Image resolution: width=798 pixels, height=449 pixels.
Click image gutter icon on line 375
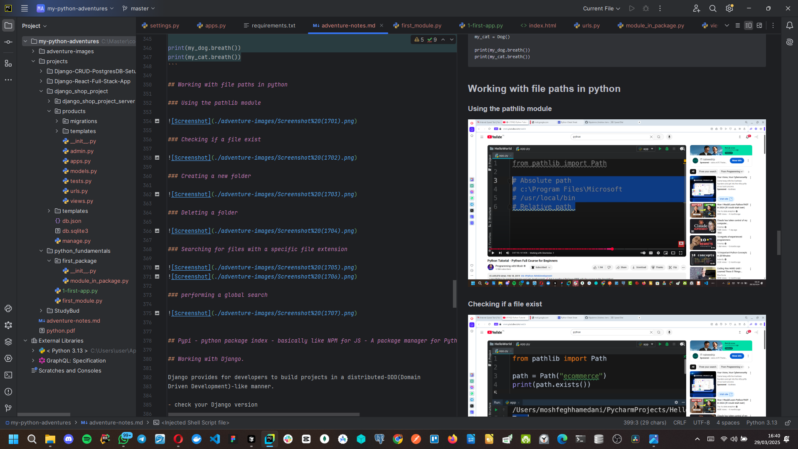click(157, 313)
